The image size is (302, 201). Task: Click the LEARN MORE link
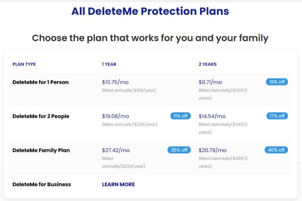pos(118,185)
